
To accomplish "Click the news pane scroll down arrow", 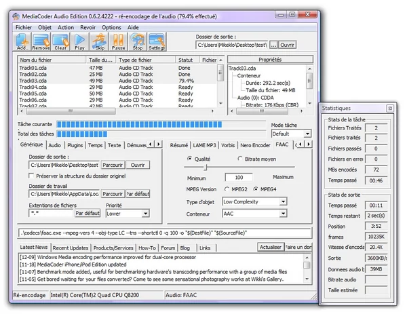I will (x=307, y=279).
